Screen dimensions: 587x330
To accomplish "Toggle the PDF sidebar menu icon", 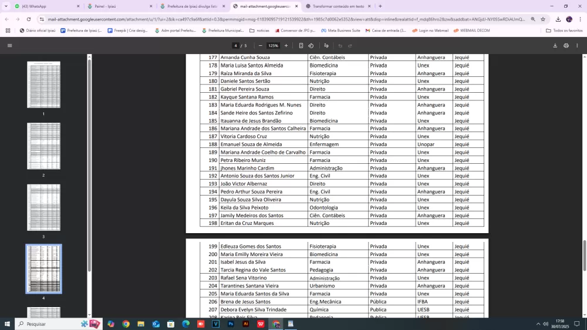I will pyautogui.click(x=9, y=45).
